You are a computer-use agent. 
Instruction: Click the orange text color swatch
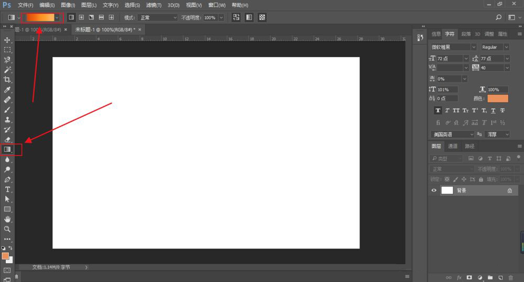498,98
